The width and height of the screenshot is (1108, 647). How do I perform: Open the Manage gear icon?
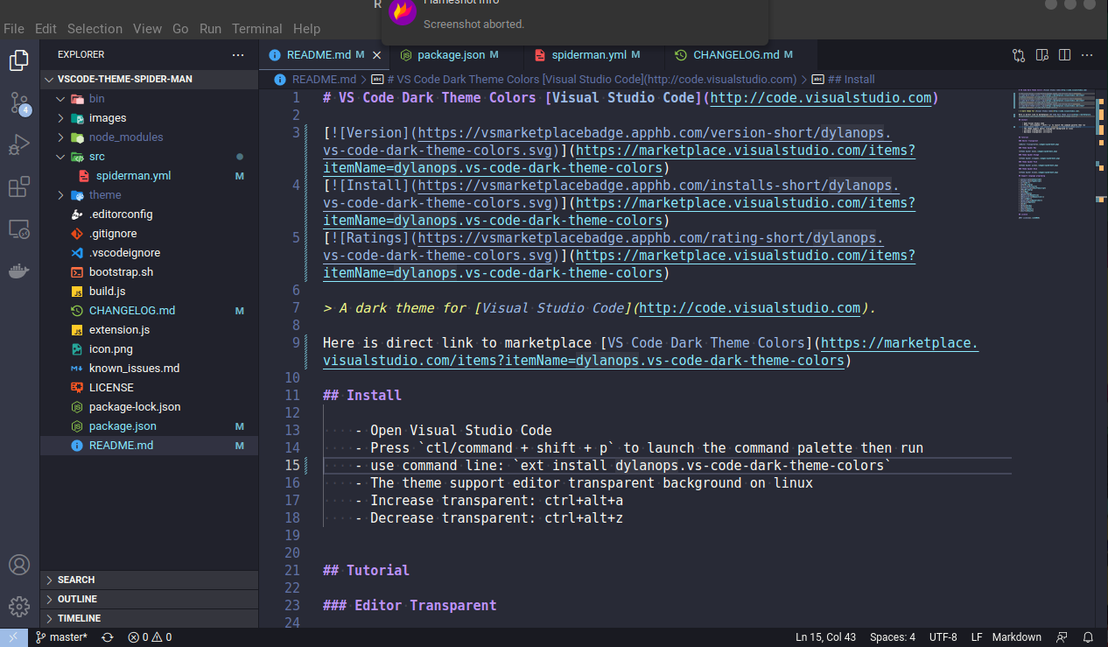(19, 607)
